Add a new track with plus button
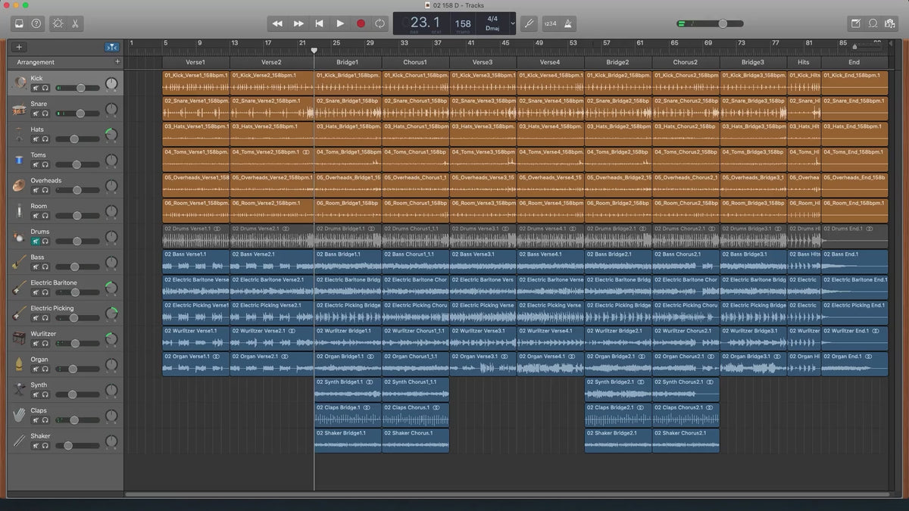The height and width of the screenshot is (511, 909). coord(19,47)
